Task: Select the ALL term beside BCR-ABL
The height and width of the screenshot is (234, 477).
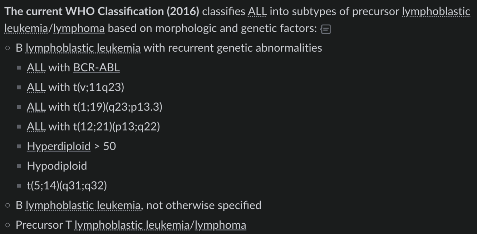Action: [x=36, y=67]
